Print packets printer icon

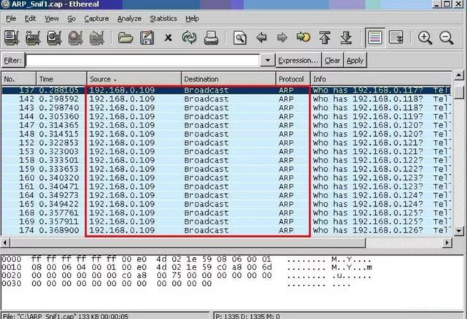(211, 38)
